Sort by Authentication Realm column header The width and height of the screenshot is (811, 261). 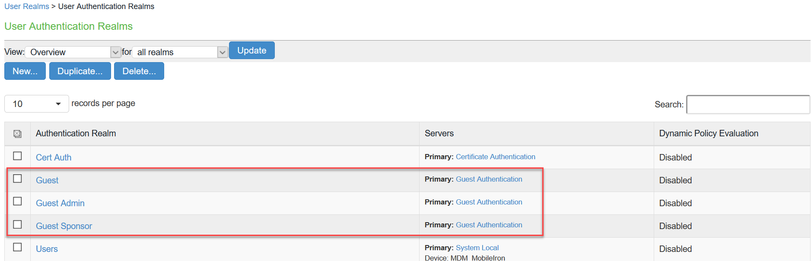pyautogui.click(x=76, y=133)
